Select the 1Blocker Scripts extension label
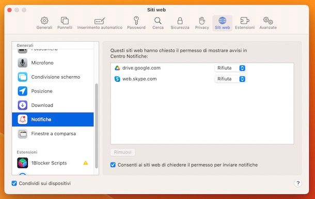This screenshot has height=199, width=315. coord(49,163)
